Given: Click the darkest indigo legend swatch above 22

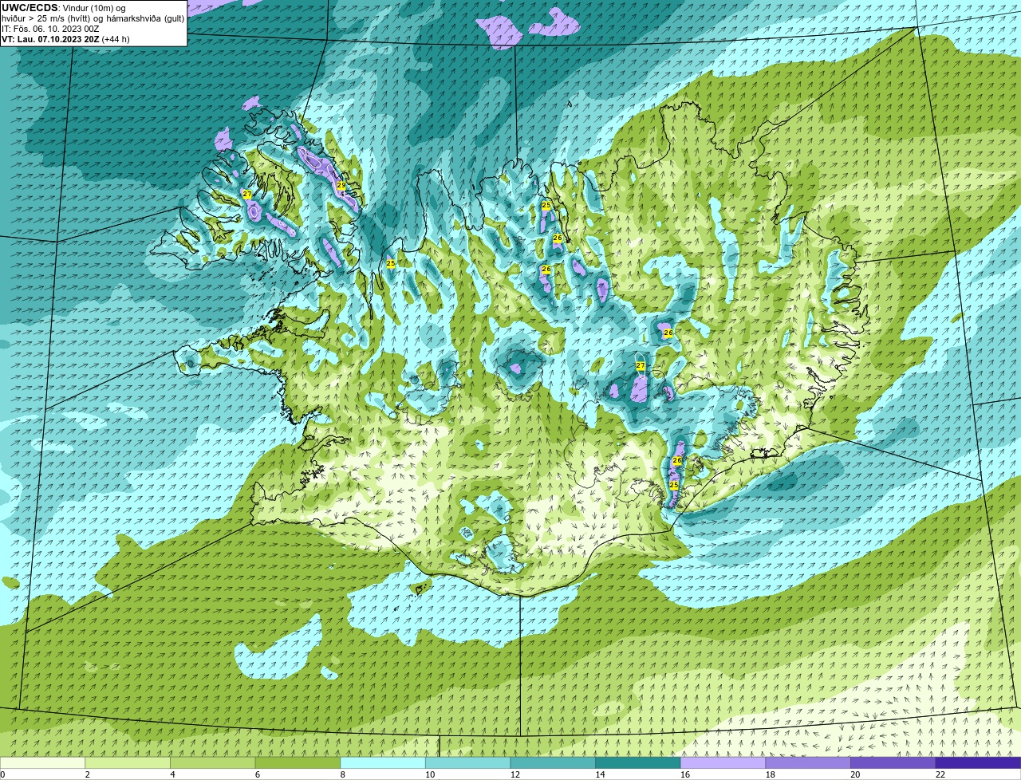Looking at the screenshot, I should (x=979, y=762).
